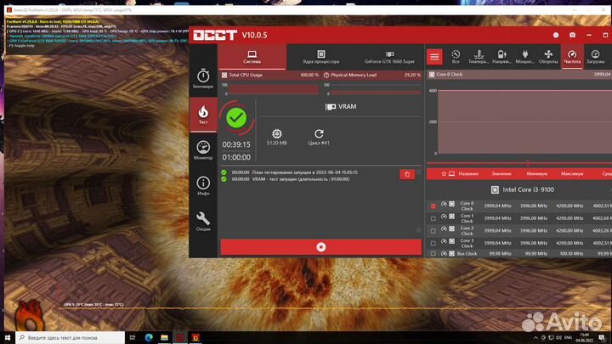Sort by the Минимум column header

pyautogui.click(x=536, y=173)
